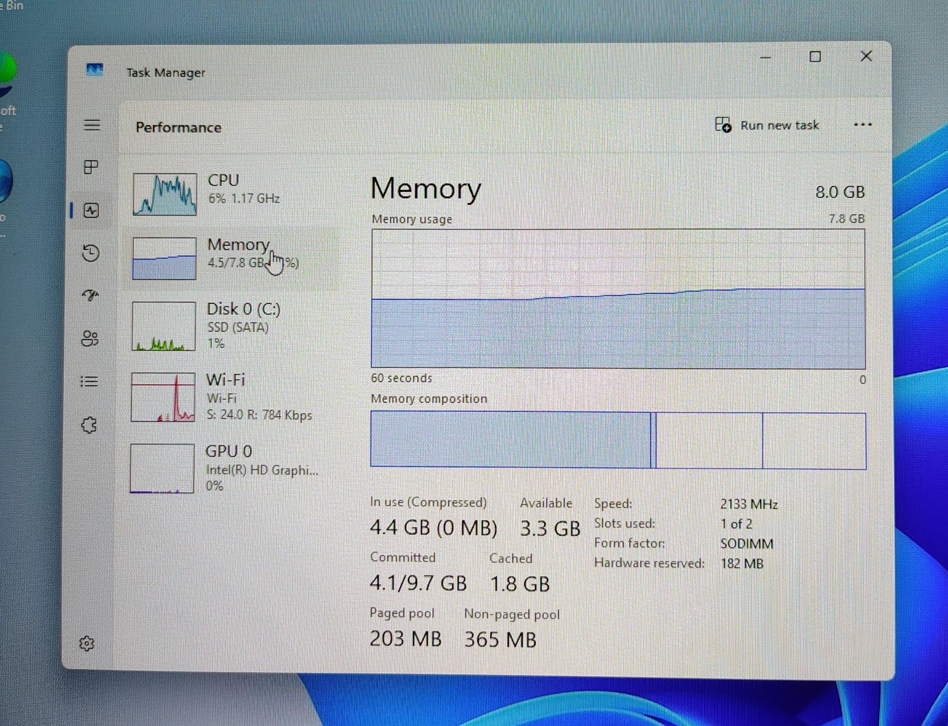Click the Free segment of memory composition
948x726 pixels.
[x=814, y=441]
